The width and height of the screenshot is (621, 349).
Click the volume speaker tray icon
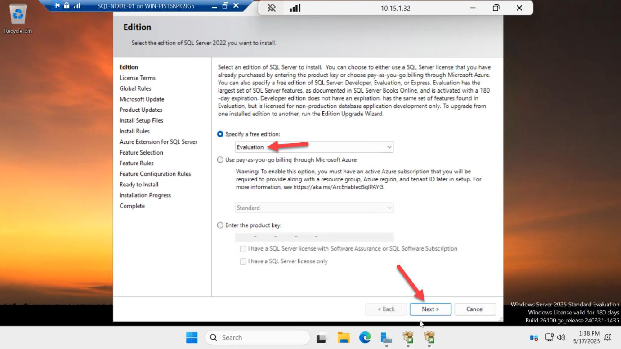(x=561, y=337)
